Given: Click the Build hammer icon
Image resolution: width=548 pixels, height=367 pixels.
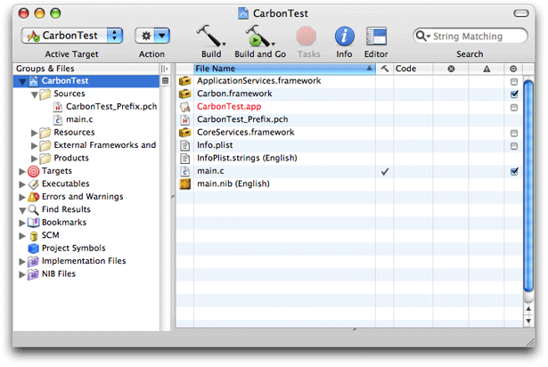Looking at the screenshot, I should 210,37.
